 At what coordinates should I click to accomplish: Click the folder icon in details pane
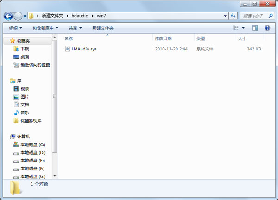(x=15, y=188)
